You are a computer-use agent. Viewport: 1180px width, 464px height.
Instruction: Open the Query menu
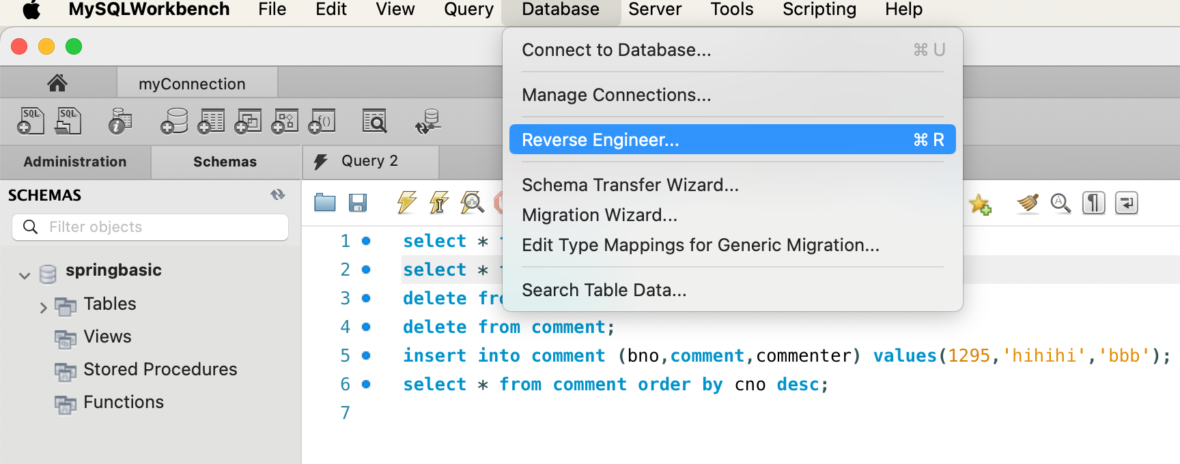468,10
